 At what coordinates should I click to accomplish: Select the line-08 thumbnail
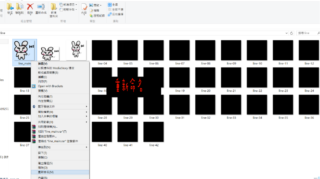(x=205, y=50)
